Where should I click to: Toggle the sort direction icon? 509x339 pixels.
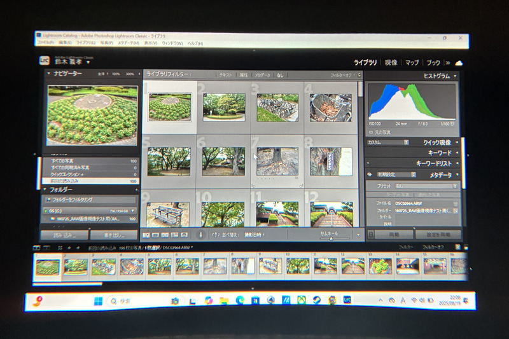(216, 235)
